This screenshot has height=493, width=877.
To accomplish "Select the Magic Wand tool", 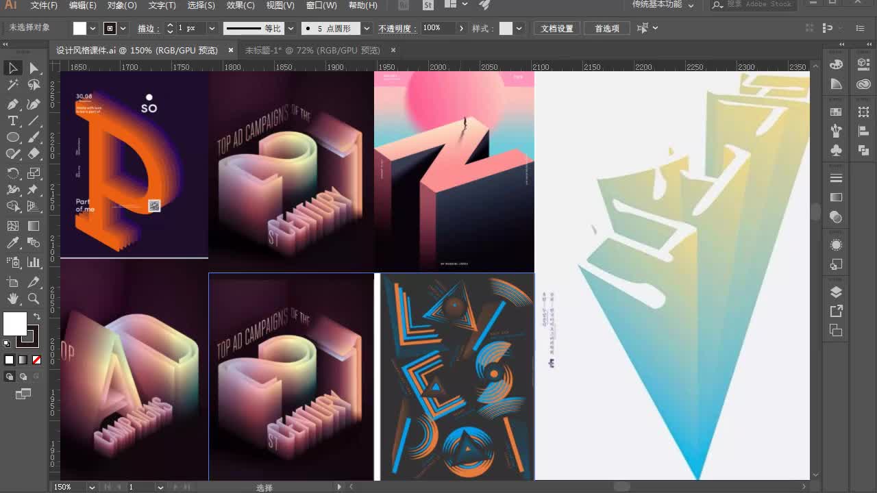I will click(x=12, y=85).
